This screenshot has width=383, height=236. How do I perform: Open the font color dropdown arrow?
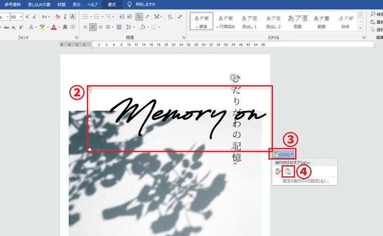click(59, 27)
